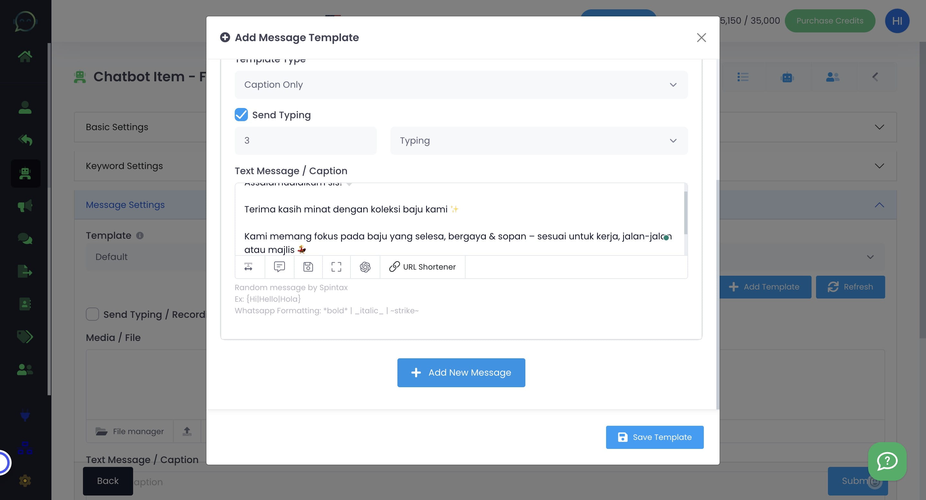
Task: Click the Add New Message button
Action: (x=461, y=372)
